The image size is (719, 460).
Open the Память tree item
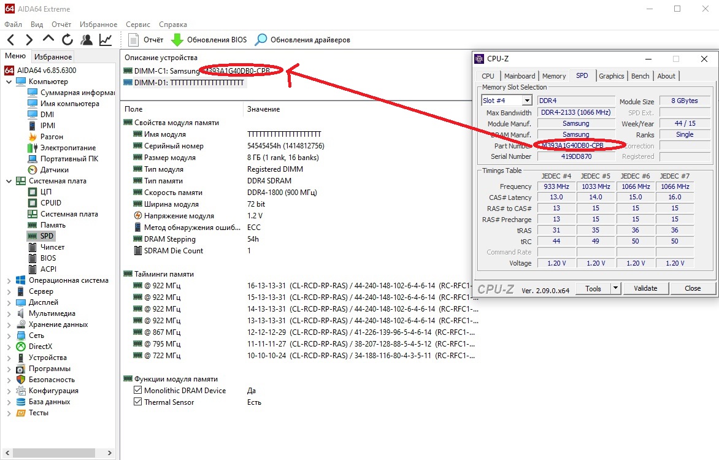coord(47,224)
